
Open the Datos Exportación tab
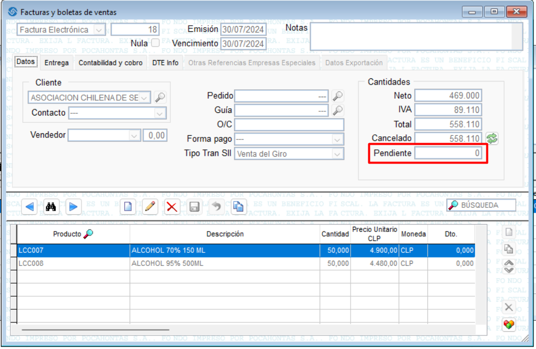(x=354, y=63)
